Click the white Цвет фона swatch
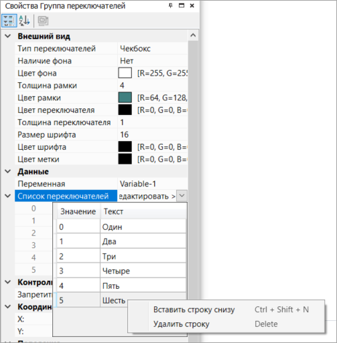The image size is (337, 343). coord(125,73)
